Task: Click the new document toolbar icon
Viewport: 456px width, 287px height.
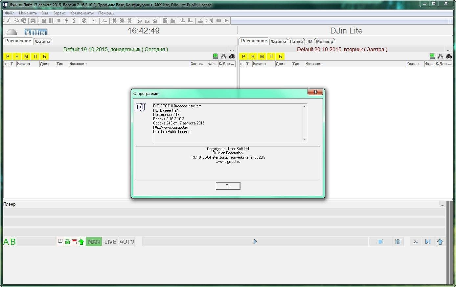Action: tap(43, 20)
